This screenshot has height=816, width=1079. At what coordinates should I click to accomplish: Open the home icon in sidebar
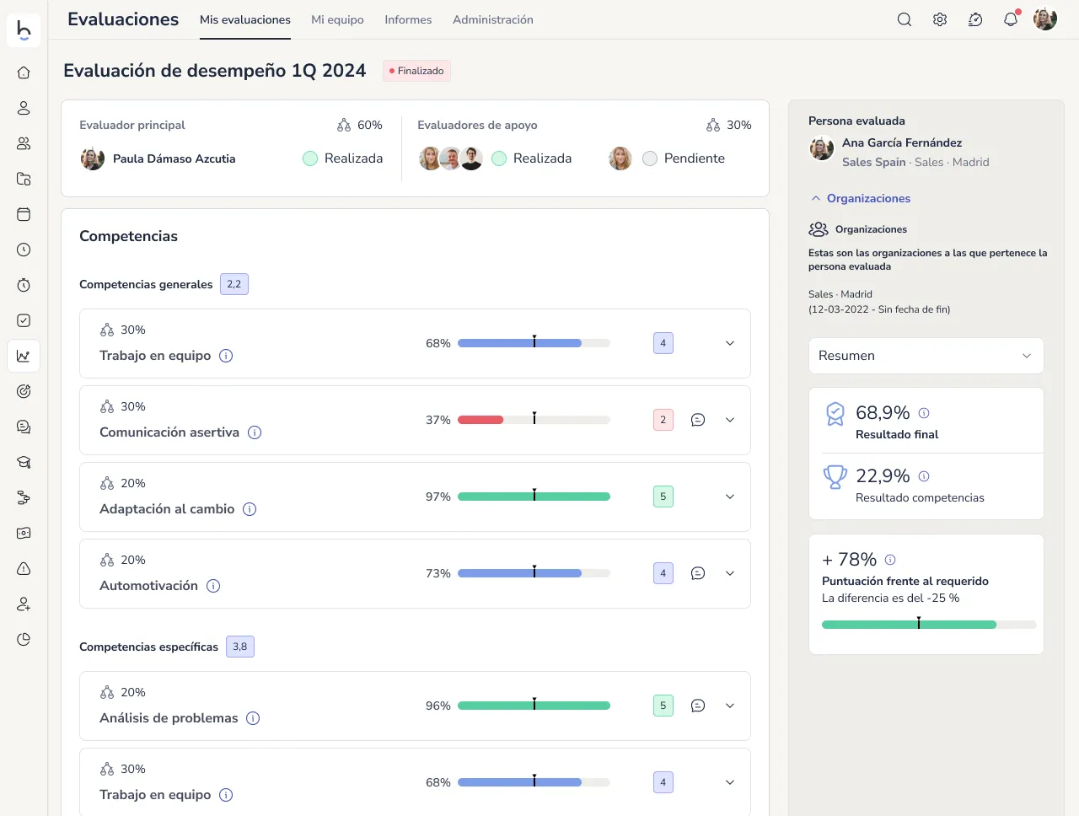click(24, 72)
